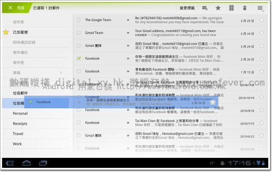The image size is (272, 172).
Task: Uncheck the selected Facebook email from 2月26日
Action: pos(79,58)
